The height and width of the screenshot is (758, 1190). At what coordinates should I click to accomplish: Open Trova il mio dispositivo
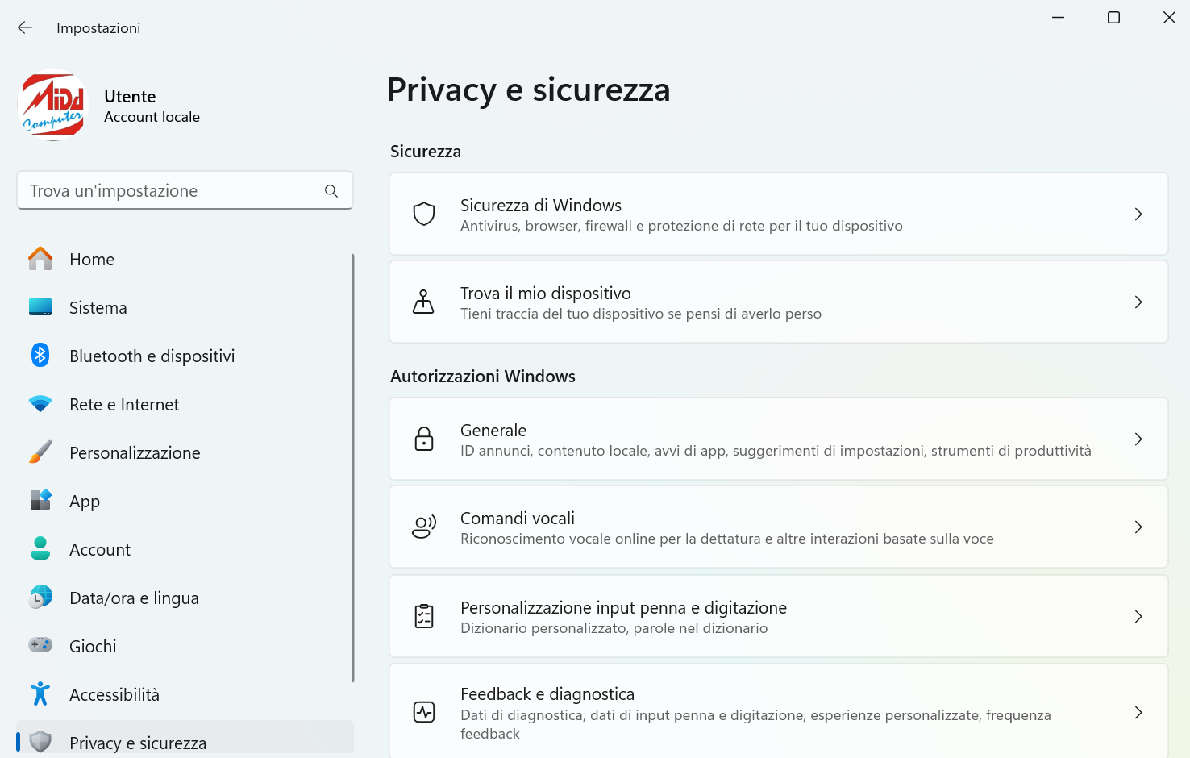(779, 302)
